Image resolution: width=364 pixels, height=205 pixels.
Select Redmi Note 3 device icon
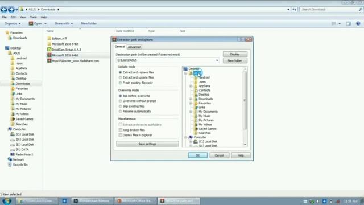pos(13,154)
